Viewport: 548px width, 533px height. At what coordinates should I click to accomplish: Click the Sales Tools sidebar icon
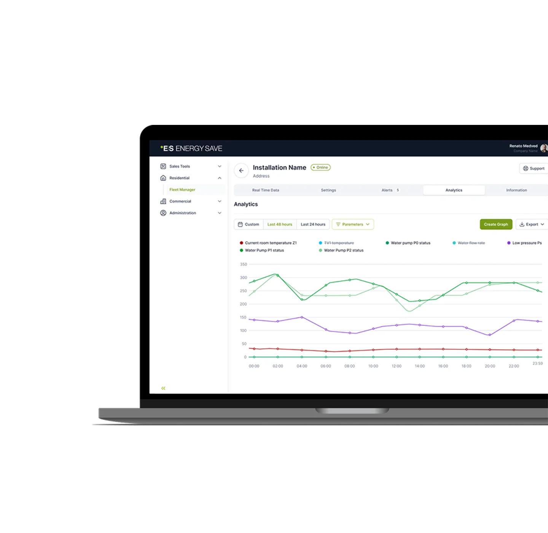point(163,166)
